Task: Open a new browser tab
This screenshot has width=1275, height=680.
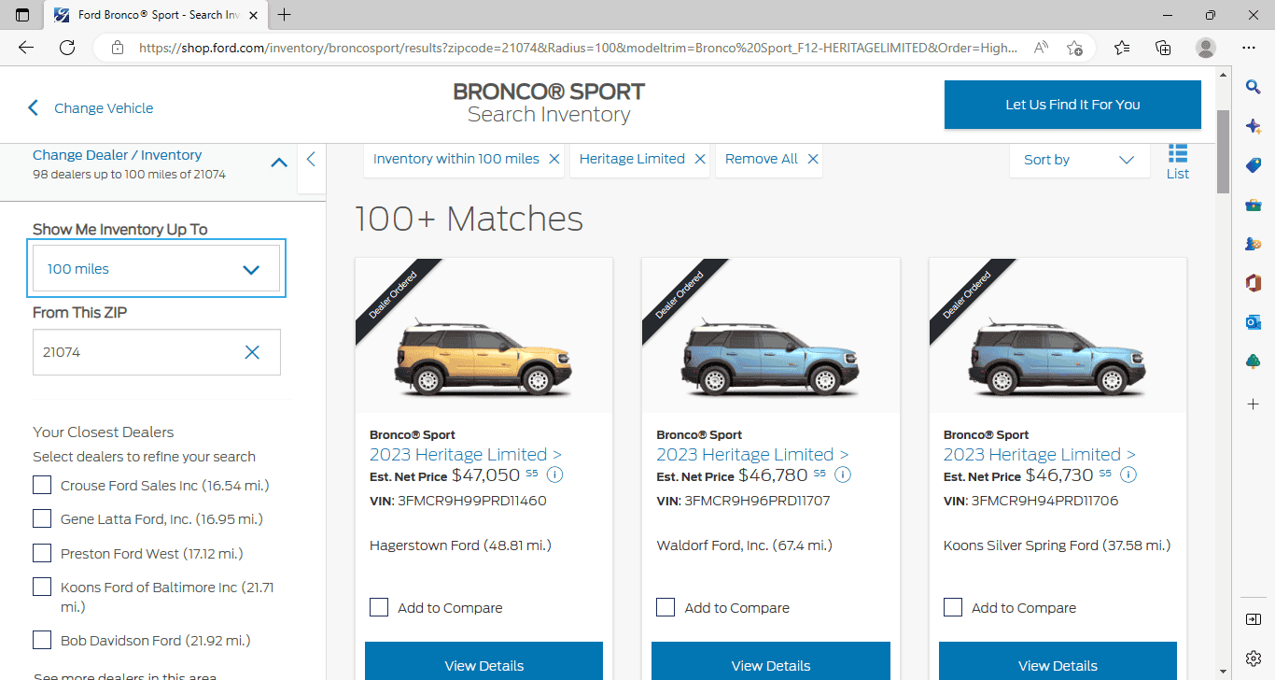Action: coord(285,15)
